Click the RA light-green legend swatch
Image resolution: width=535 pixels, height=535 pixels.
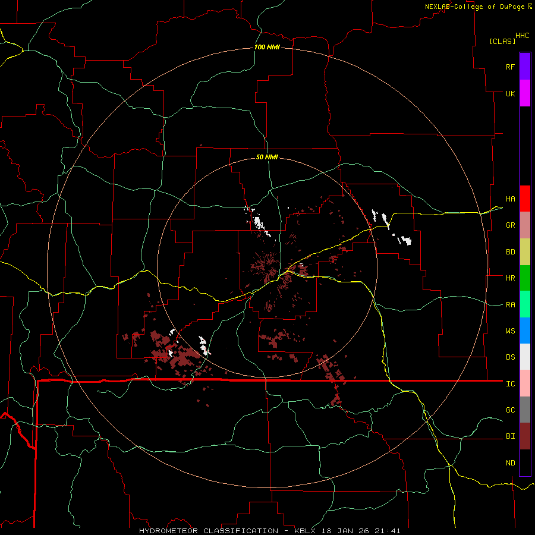[525, 304]
